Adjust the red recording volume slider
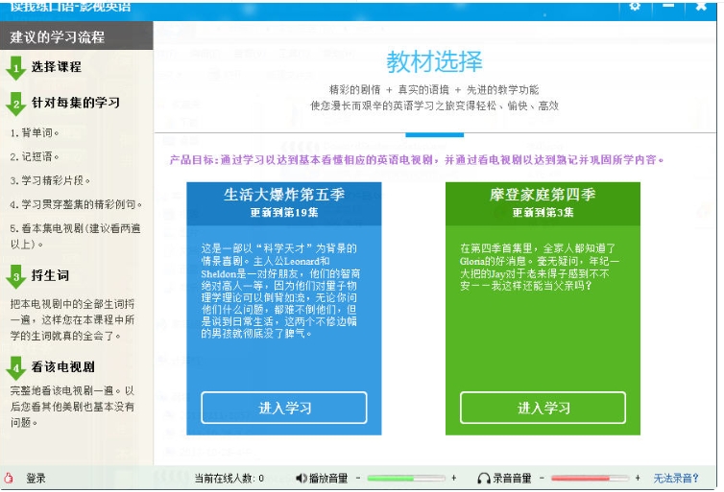Image resolution: width=724 pixels, height=492 pixels. click(x=590, y=479)
